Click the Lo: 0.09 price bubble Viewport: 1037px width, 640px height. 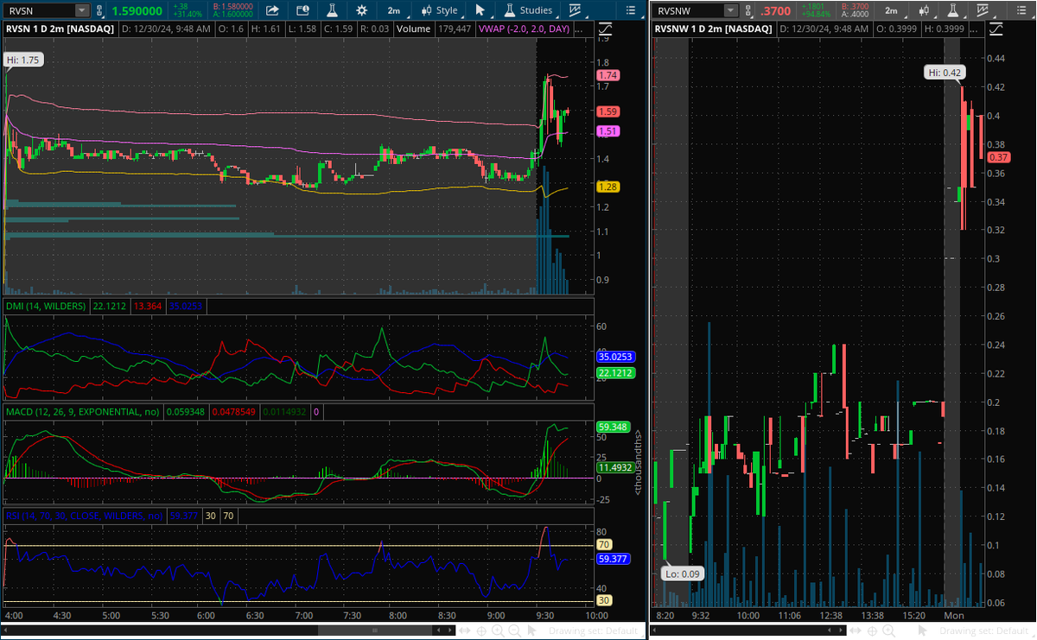click(x=684, y=573)
